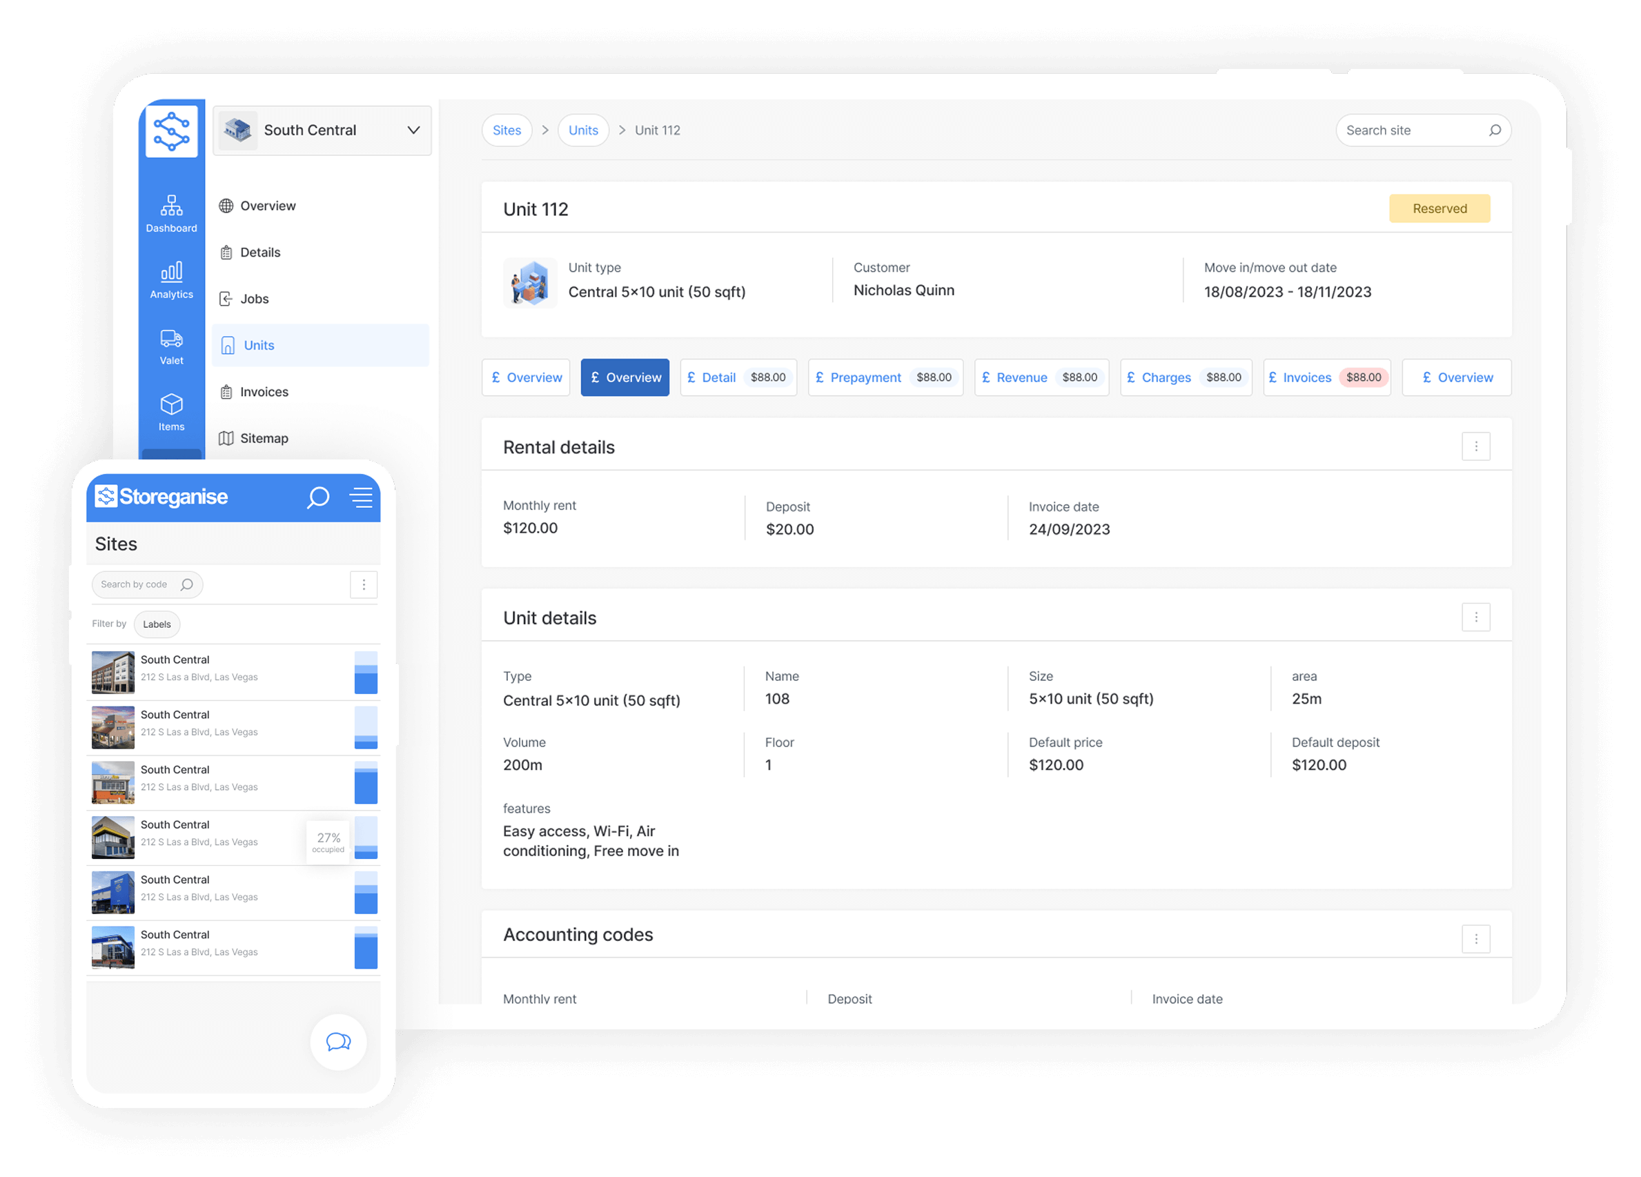Viewport: 1641px width, 1177px height.
Task: Open Unit details three-dot options menu
Action: (x=1476, y=617)
